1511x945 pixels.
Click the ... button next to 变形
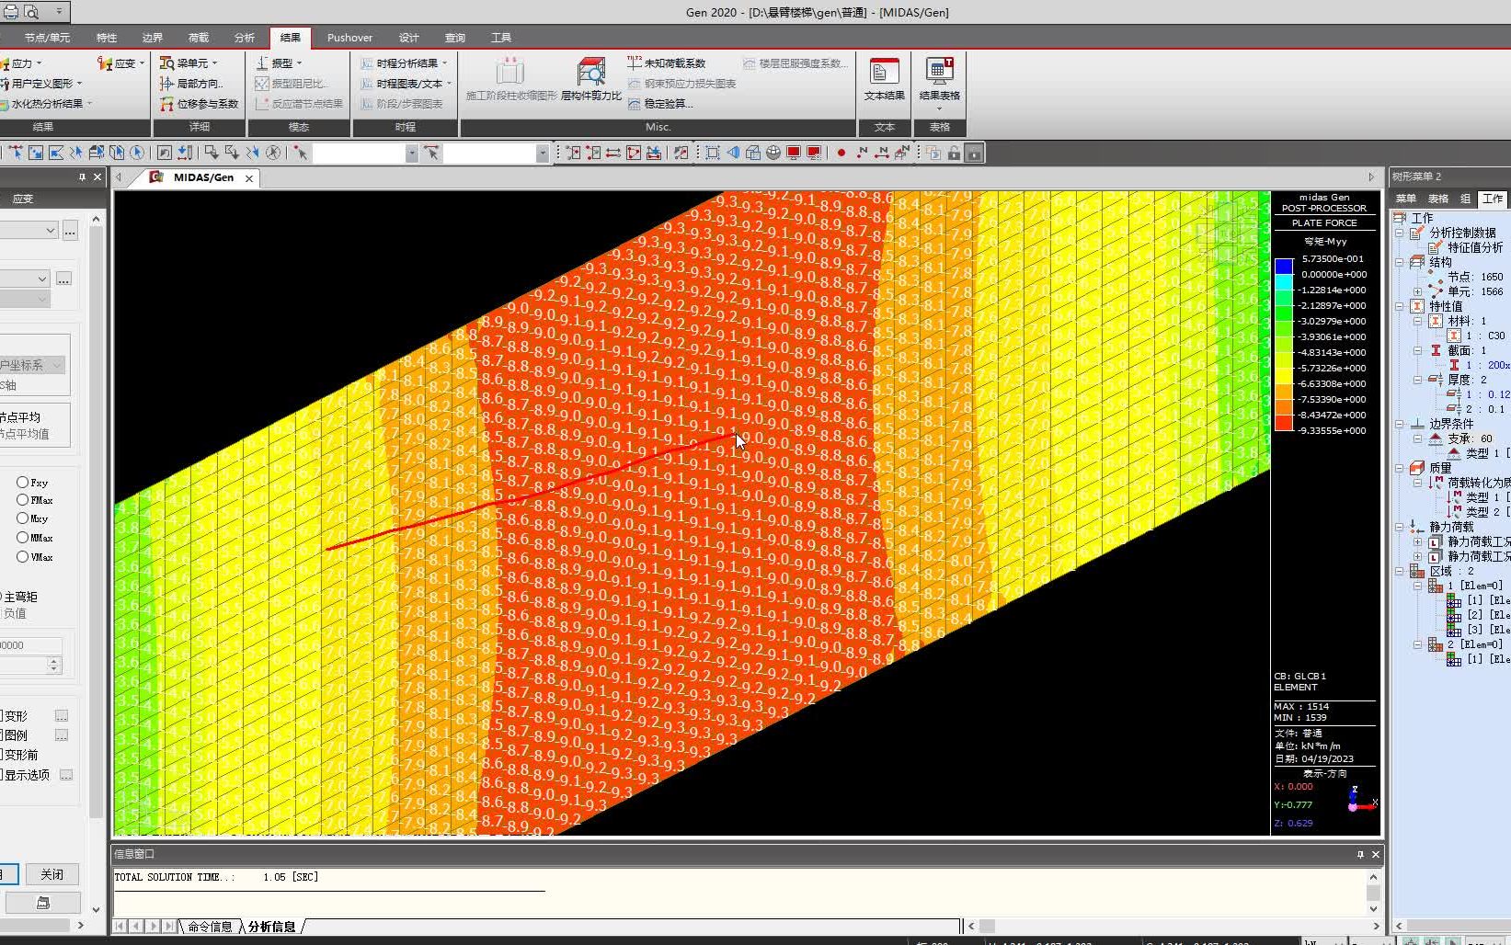[x=62, y=716]
